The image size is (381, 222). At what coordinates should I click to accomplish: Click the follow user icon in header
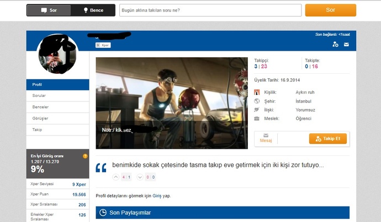(x=335, y=45)
